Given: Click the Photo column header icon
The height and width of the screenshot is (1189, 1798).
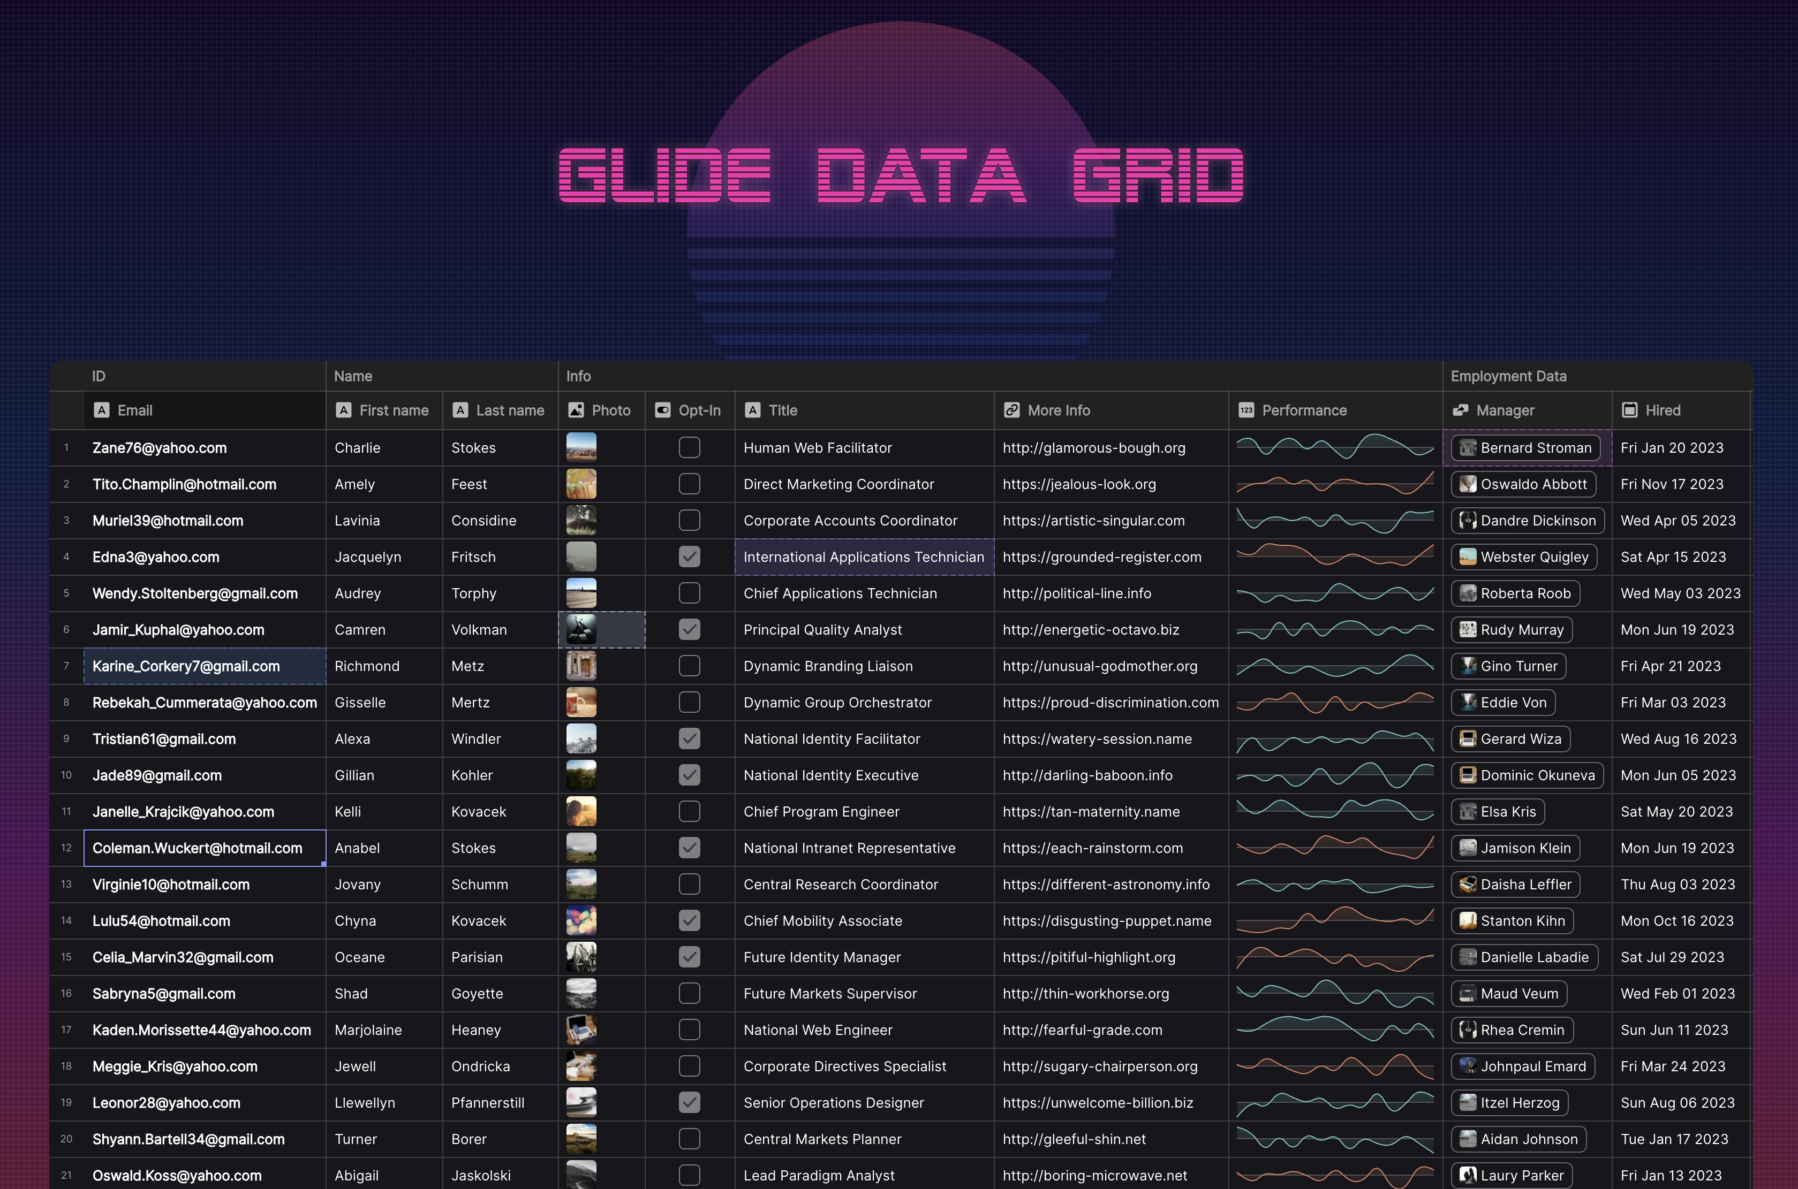Looking at the screenshot, I should (x=575, y=410).
